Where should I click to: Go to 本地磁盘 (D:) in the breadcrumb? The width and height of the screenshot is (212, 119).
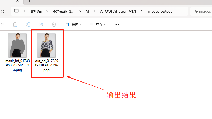[64, 12]
